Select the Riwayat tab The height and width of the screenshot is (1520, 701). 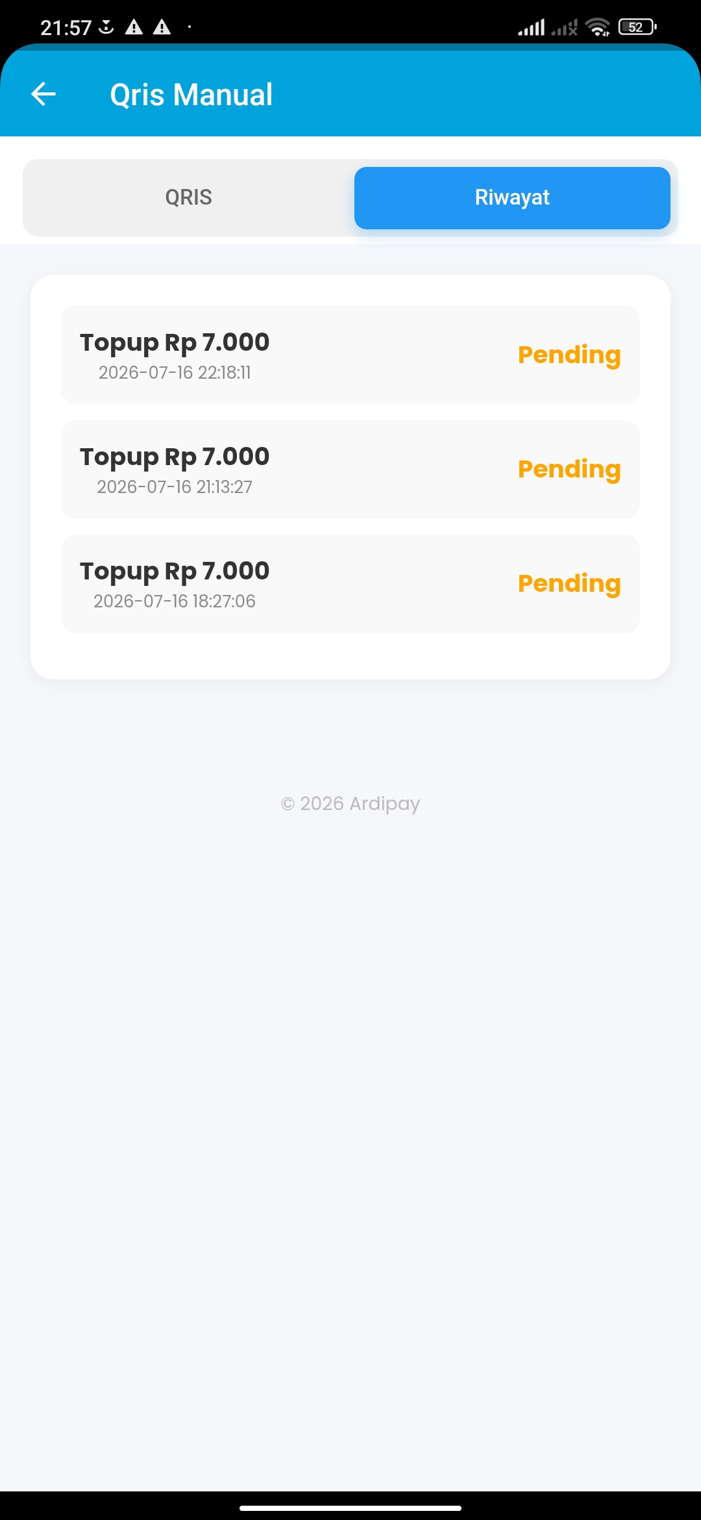512,197
